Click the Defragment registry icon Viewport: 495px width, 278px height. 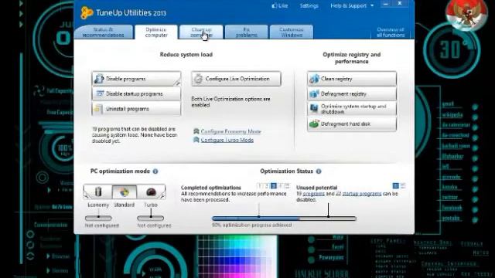point(314,94)
